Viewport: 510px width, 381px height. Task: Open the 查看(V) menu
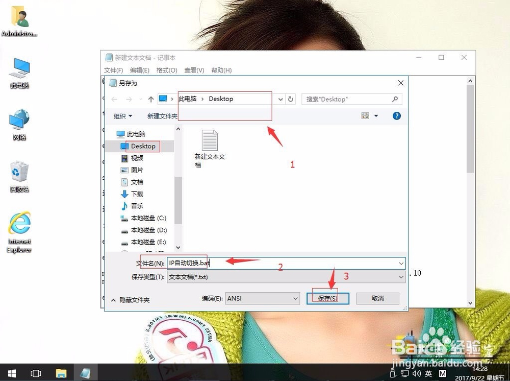point(193,70)
